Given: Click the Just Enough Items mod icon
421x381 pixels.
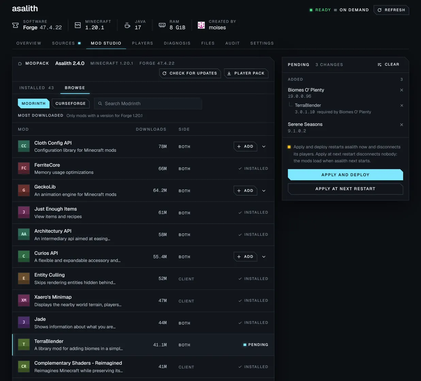Looking at the screenshot, I should (x=24, y=212).
